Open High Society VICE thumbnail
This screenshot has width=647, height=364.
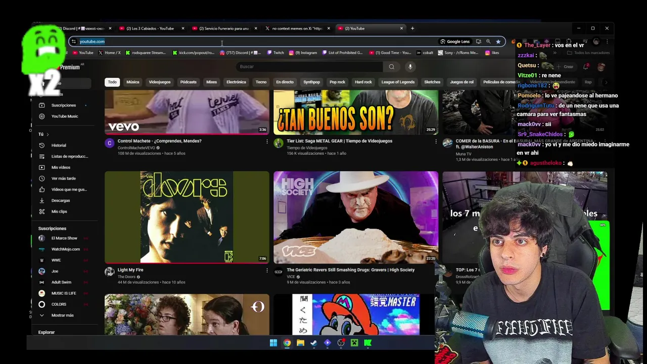(356, 217)
